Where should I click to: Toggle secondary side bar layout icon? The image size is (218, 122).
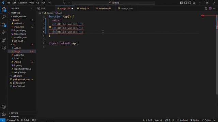click(190, 3)
